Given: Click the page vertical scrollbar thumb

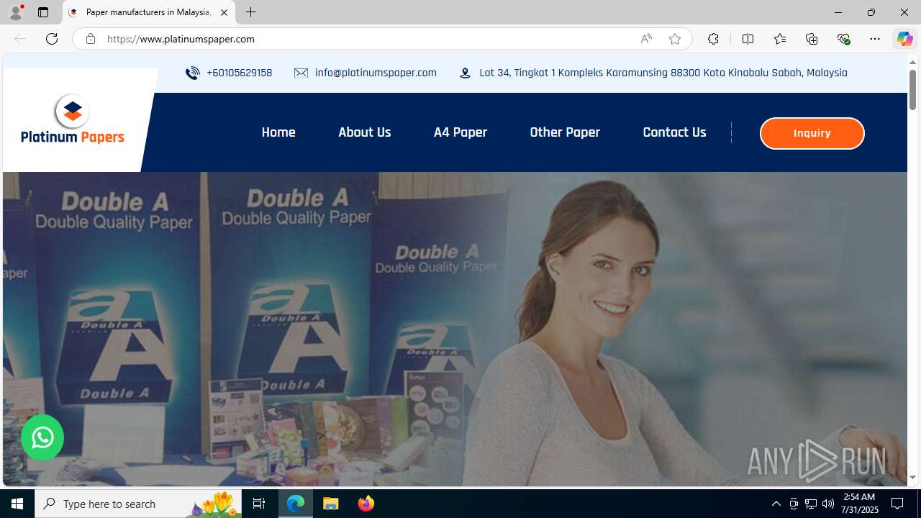Looking at the screenshot, I should [912, 89].
